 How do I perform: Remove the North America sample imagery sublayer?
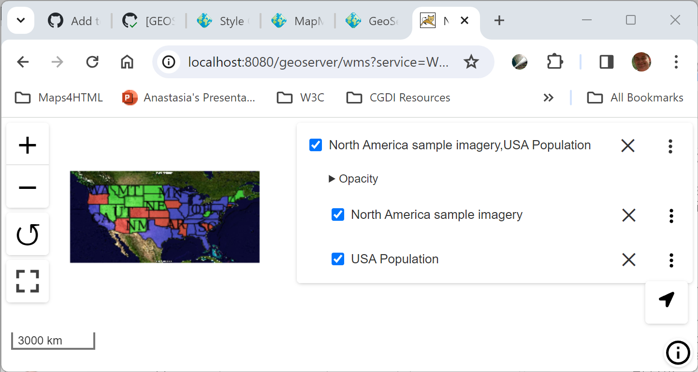(x=628, y=215)
